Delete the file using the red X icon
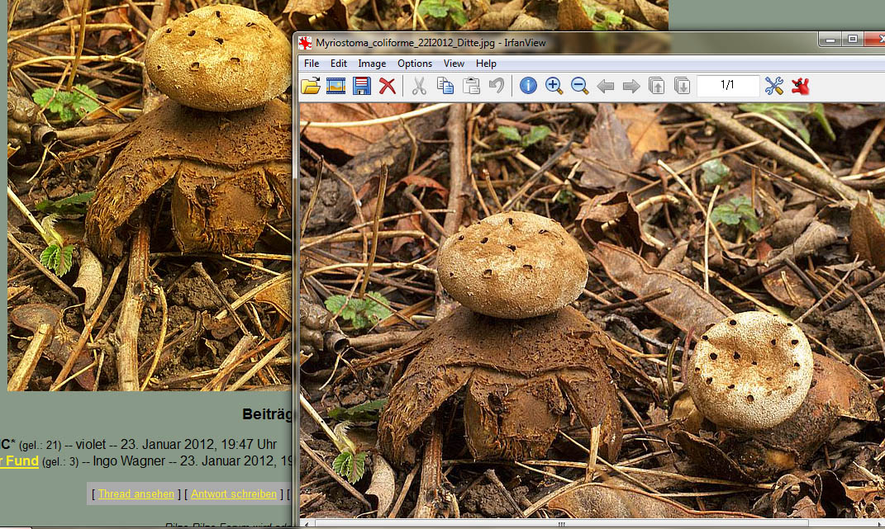This screenshot has height=529, width=885. pyautogui.click(x=388, y=86)
